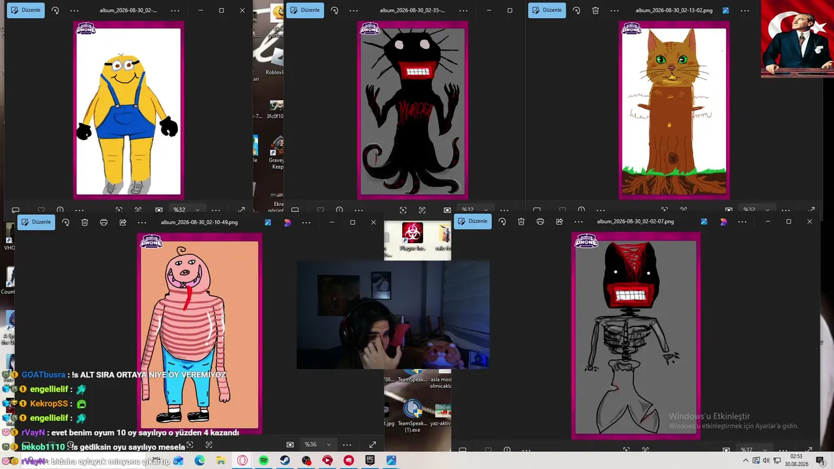The image size is (834, 469).
Task: Click the GOATbusra username in chat
Action: [x=44, y=375]
